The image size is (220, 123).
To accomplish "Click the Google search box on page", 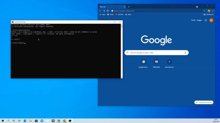I will (156, 53).
